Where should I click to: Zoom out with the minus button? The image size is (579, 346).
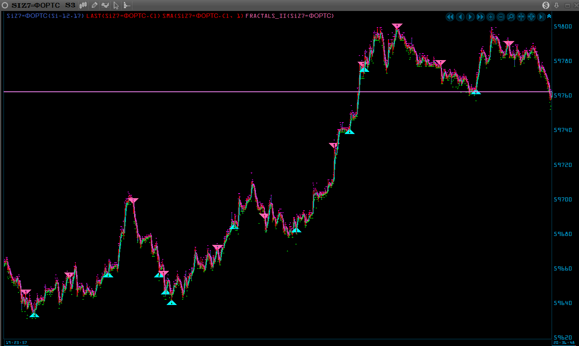coord(501,17)
